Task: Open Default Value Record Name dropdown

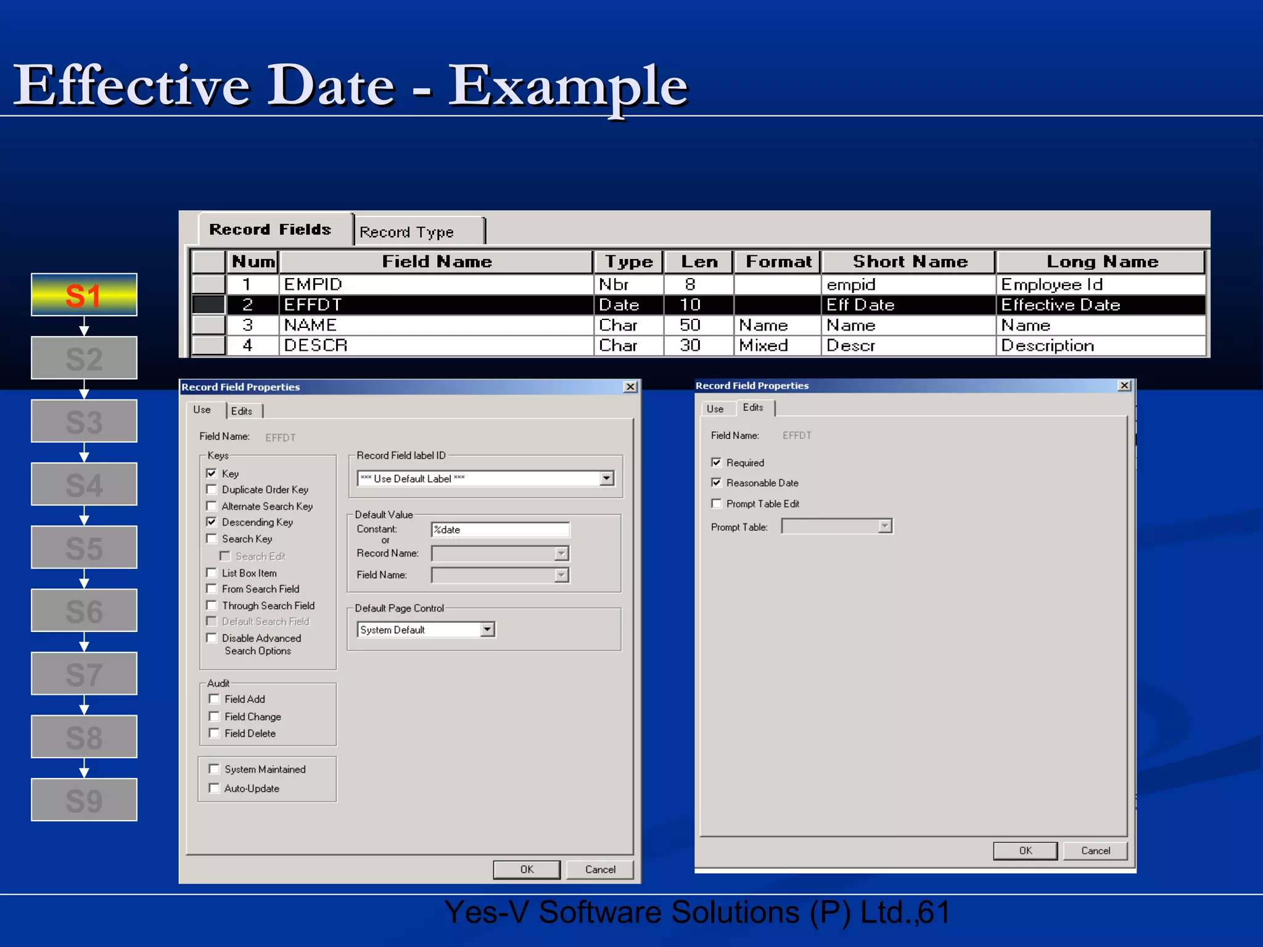Action: [x=561, y=553]
